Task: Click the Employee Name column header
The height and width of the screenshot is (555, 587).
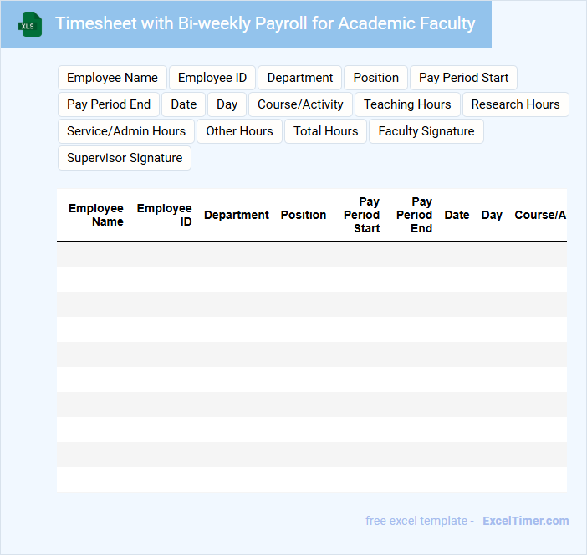Action: click(x=95, y=215)
